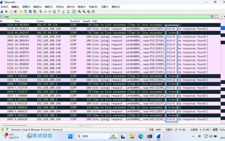Open the 帮助(H) menu
Image resolution: width=225 pixels, height=141 pixels.
coord(116,7)
